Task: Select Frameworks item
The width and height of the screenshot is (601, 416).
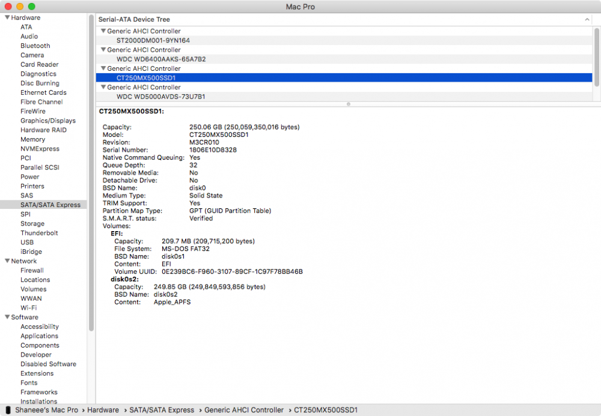Action: click(x=38, y=392)
